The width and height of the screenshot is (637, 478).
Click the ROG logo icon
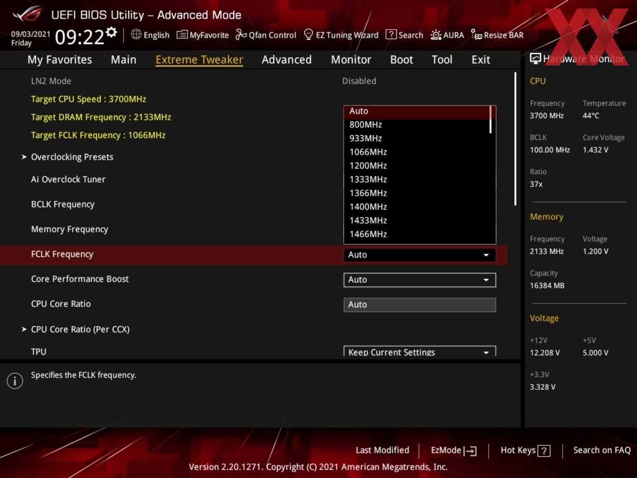(27, 14)
